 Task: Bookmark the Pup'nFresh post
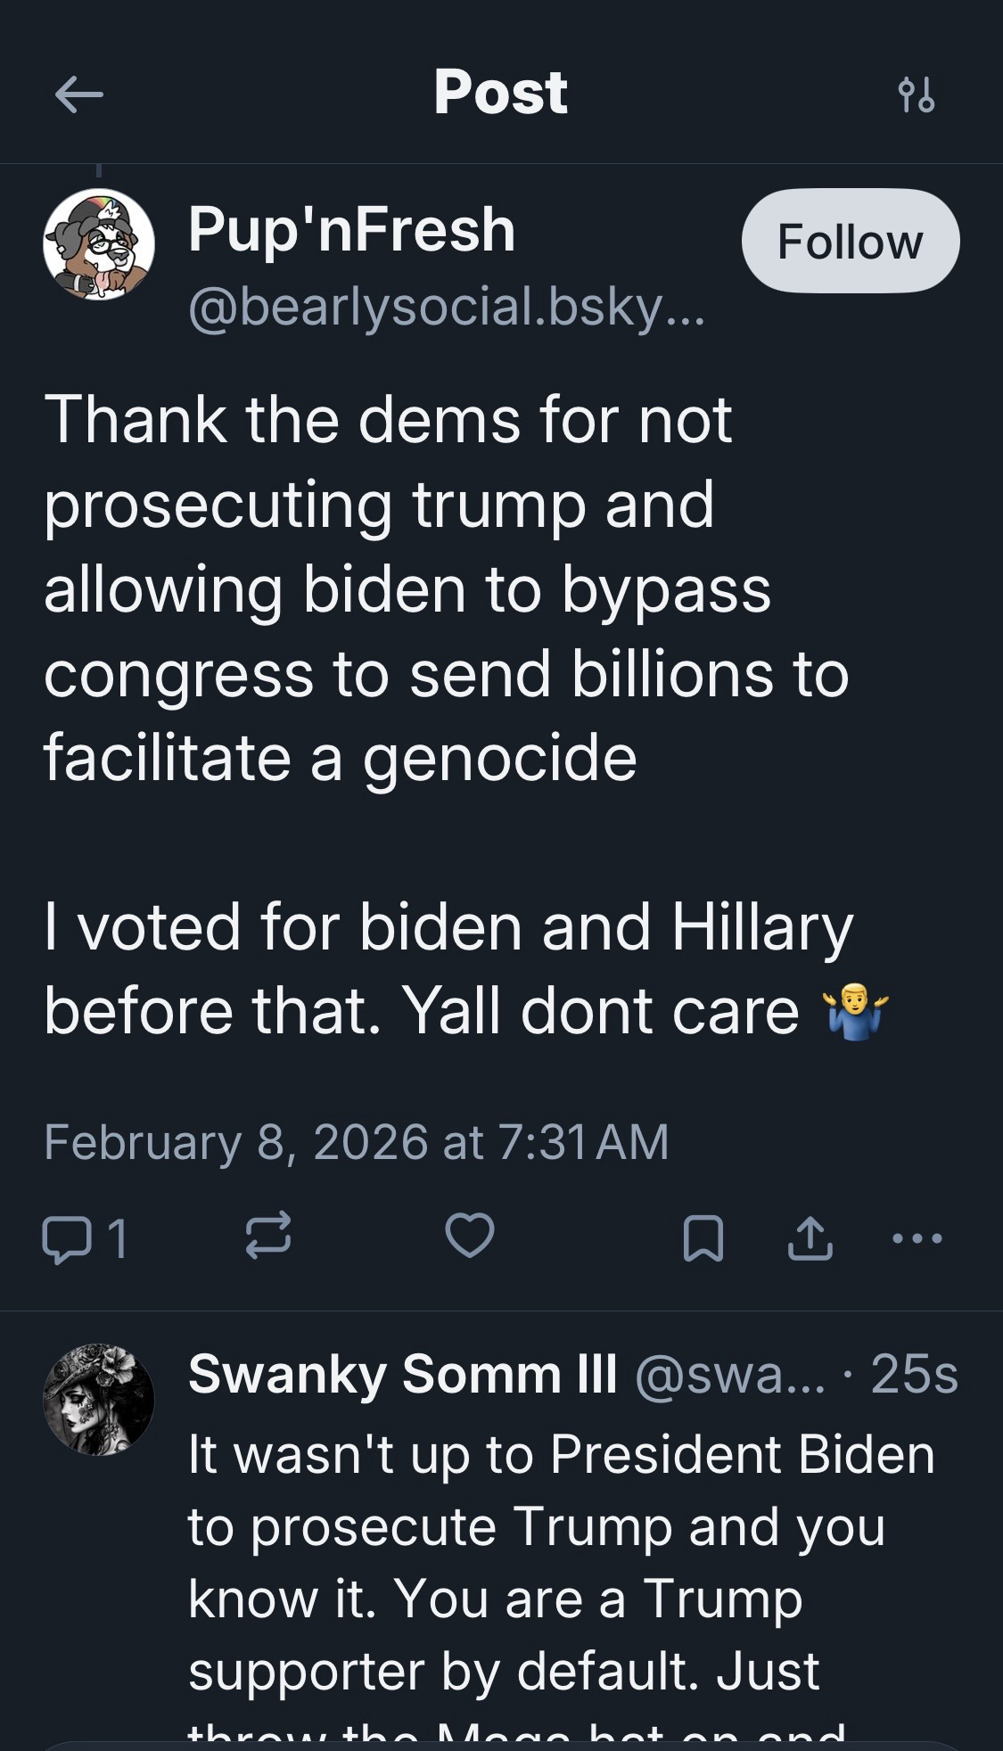pyautogui.click(x=703, y=1238)
